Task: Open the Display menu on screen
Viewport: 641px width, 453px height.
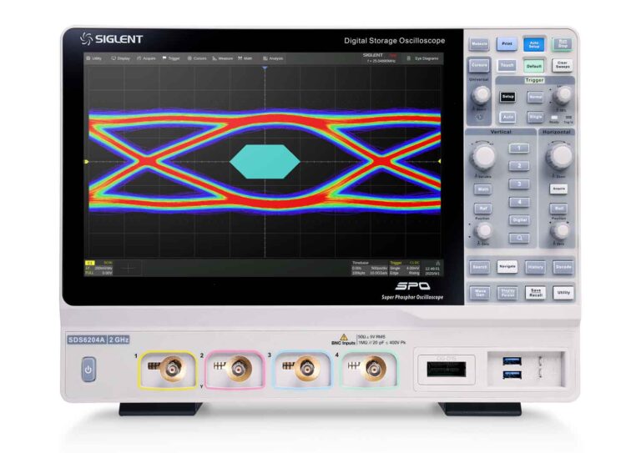Action: [x=120, y=58]
